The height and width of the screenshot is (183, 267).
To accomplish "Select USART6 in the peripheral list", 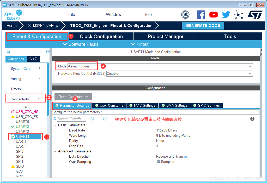I will point(22,122).
